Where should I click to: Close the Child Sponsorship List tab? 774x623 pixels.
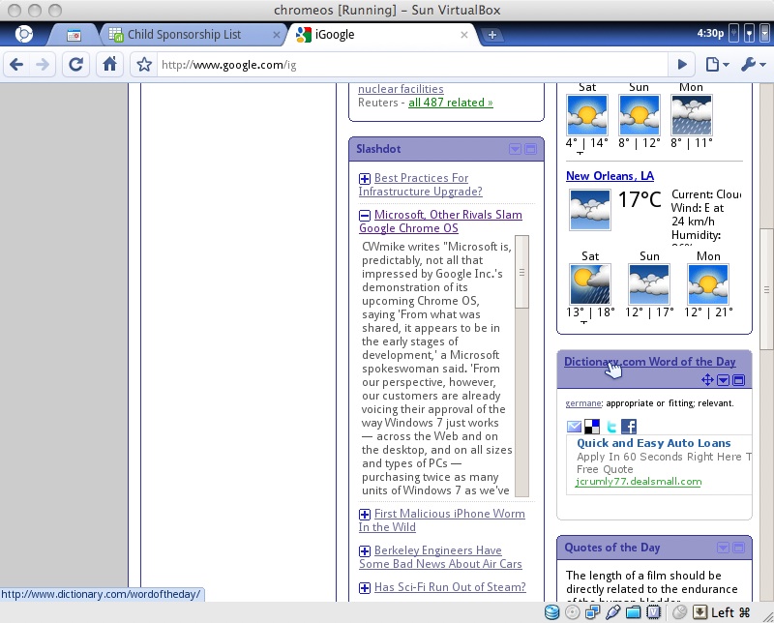[x=277, y=35]
